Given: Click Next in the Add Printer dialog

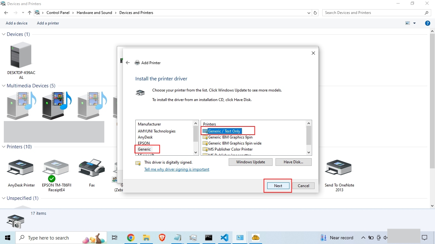Looking at the screenshot, I should tap(278, 186).
